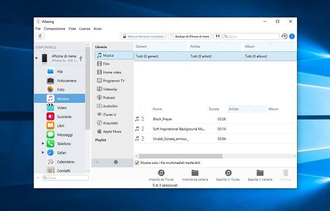Open the playlist settings gear
330x211 pixels.
[x=116, y=162]
